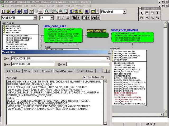Image resolution: width=169 pixels, height=126 pixels.
Task: Toggle the User-Defined SQL checkbox
Action: click(x=84, y=77)
